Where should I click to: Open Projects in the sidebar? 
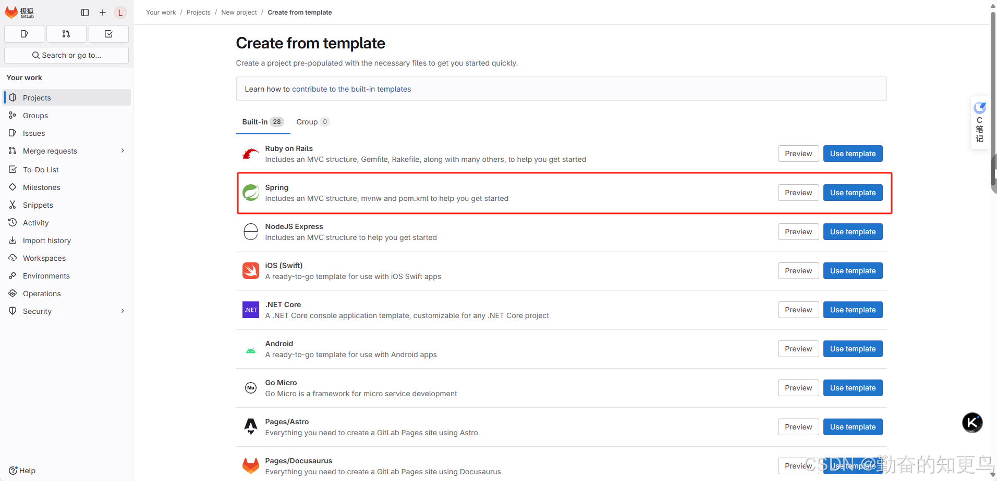(67, 97)
